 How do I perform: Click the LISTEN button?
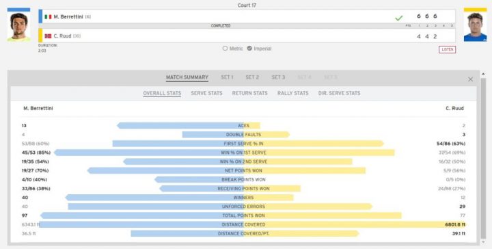click(447, 50)
